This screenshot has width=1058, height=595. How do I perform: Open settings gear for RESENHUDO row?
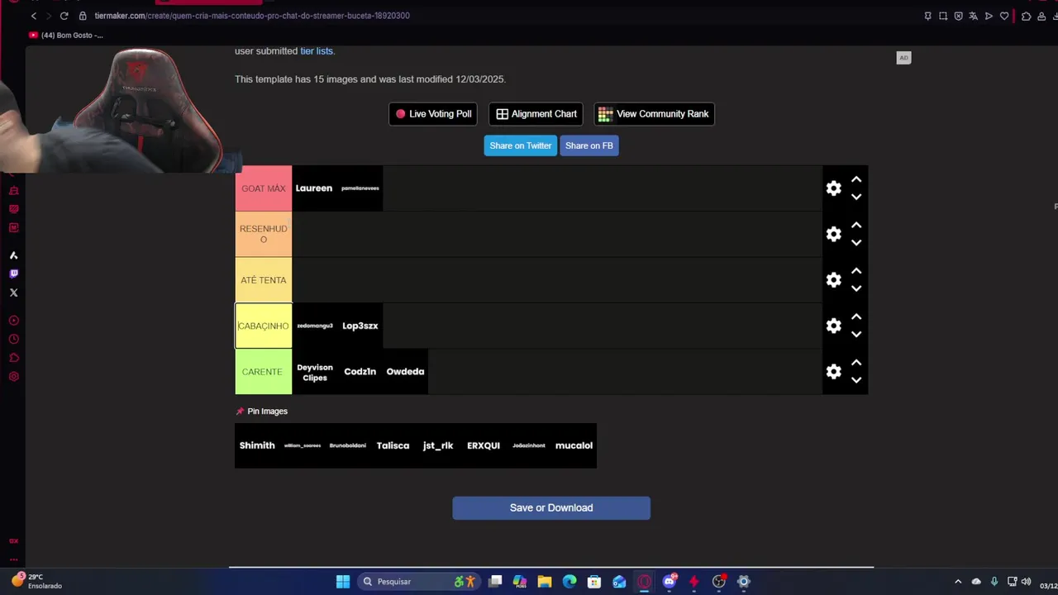[x=833, y=234]
